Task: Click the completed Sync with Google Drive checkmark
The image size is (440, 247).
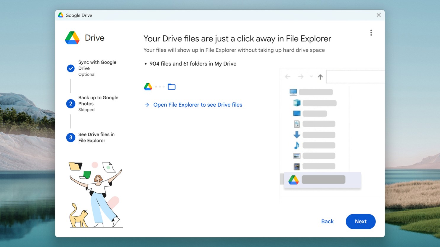Action: click(x=70, y=68)
